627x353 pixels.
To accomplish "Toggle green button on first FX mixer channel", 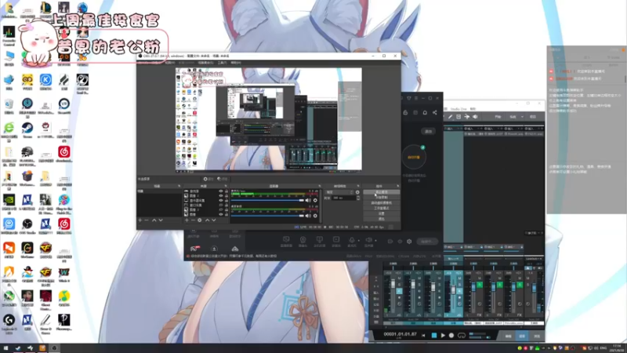I will (480, 285).
